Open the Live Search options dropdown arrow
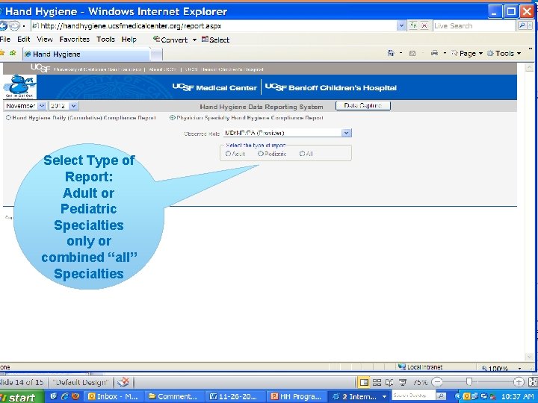The height and width of the screenshot is (403, 538). tap(530, 25)
